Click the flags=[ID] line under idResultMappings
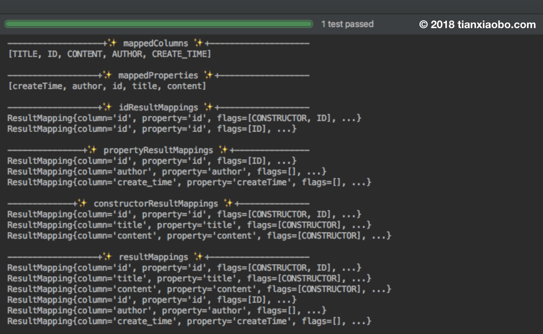 [x=152, y=129]
